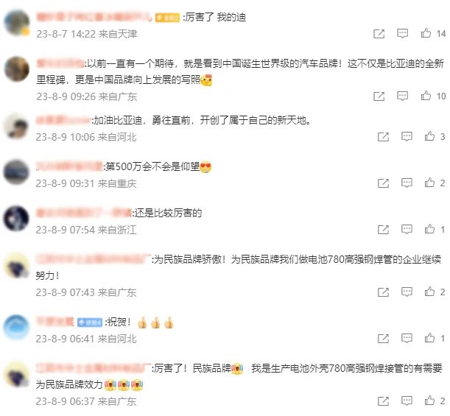Like the 07:43 comment 为民族品牌骄傲
This screenshot has height=416, width=450.
(x=429, y=292)
